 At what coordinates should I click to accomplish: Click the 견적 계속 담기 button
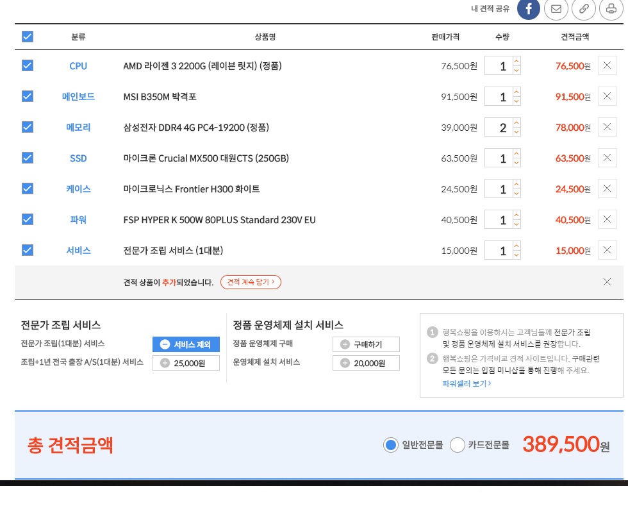[251, 282]
